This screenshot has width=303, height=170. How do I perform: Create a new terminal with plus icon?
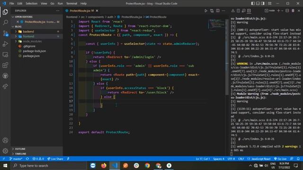pyautogui.click(x=278, y=11)
